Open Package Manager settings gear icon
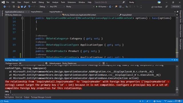The height and width of the screenshot is (103, 183). tap(46, 63)
